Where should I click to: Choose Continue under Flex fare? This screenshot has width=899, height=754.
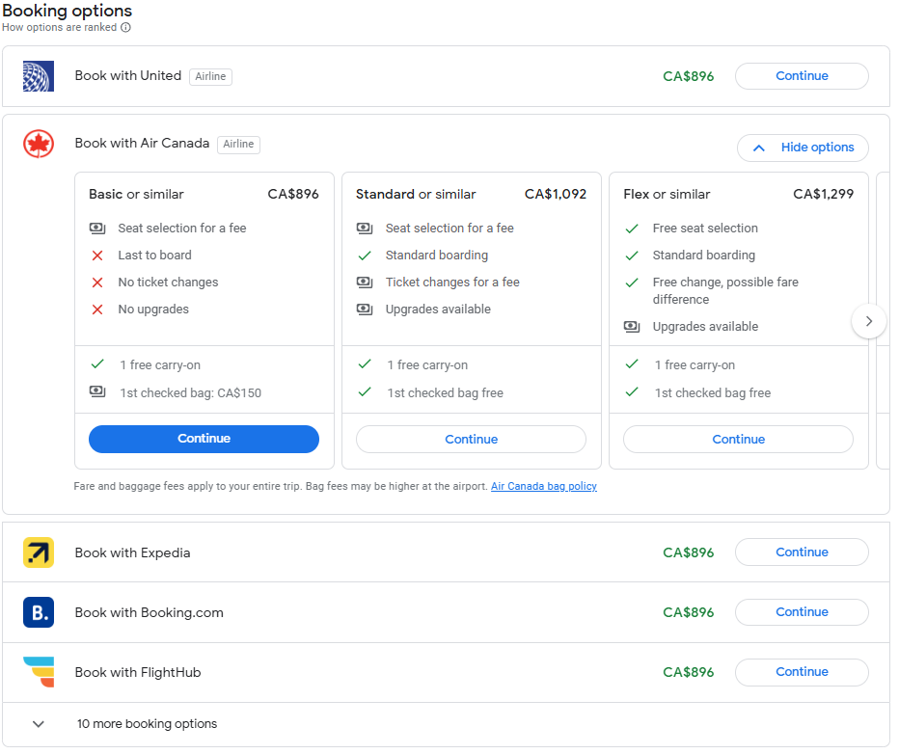pyautogui.click(x=738, y=440)
